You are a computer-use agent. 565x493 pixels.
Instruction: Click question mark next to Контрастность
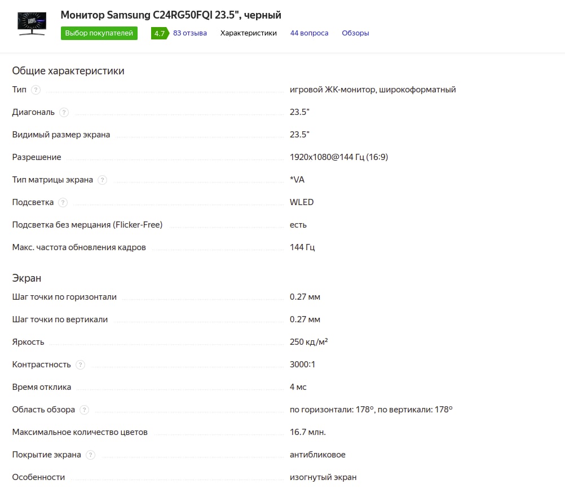[80, 365]
